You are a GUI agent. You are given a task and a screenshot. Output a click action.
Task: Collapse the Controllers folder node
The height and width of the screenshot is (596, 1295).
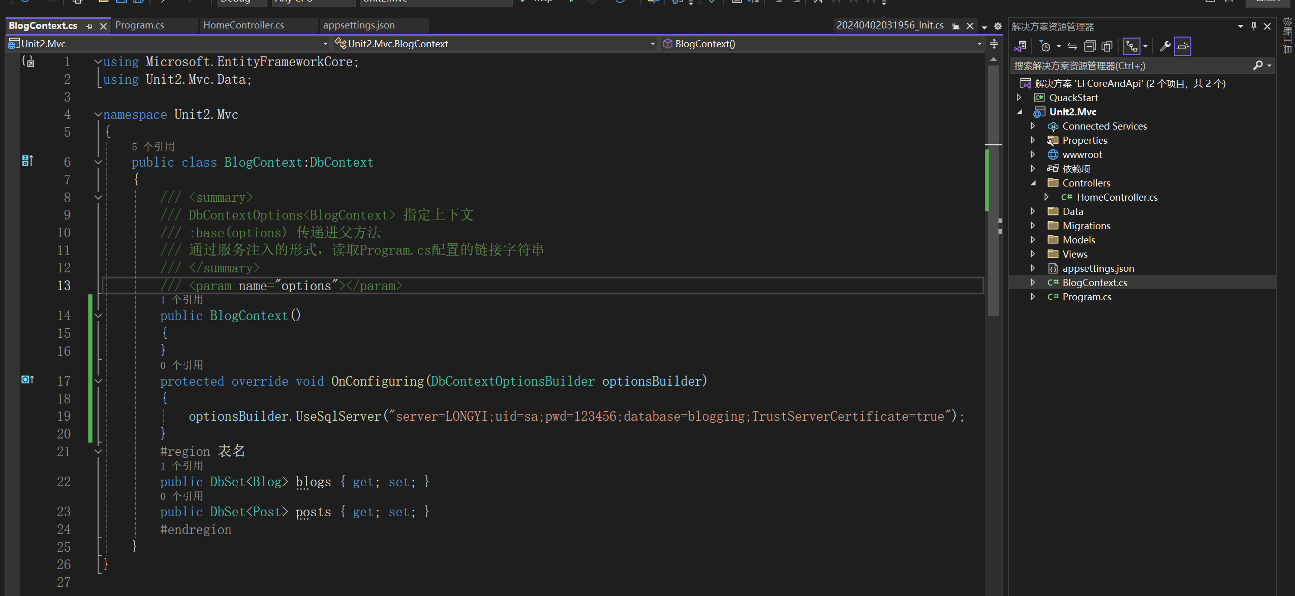click(1032, 183)
